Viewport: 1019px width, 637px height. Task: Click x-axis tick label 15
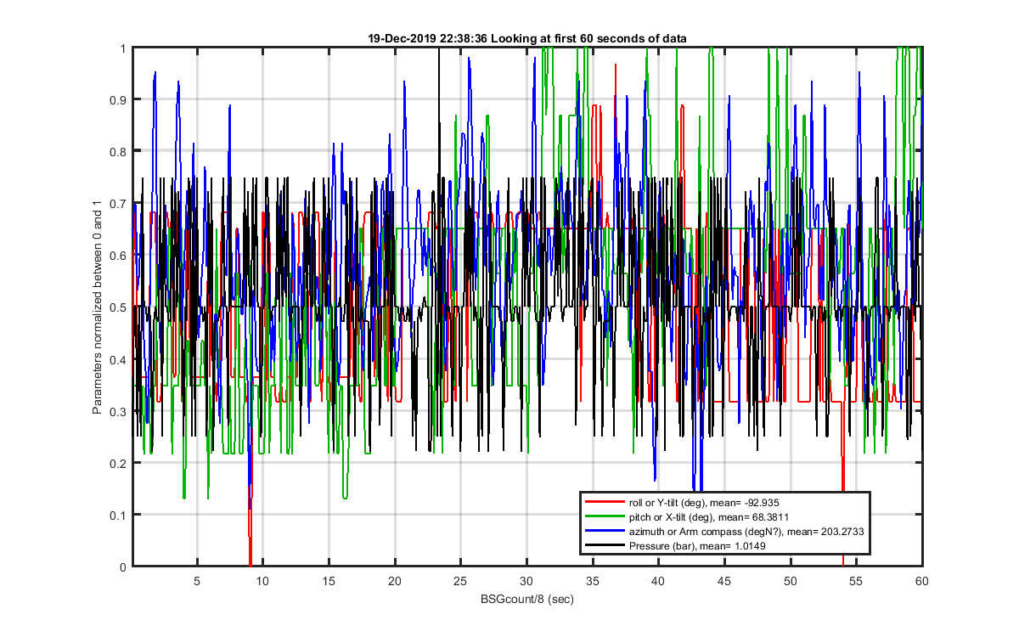tap(329, 581)
